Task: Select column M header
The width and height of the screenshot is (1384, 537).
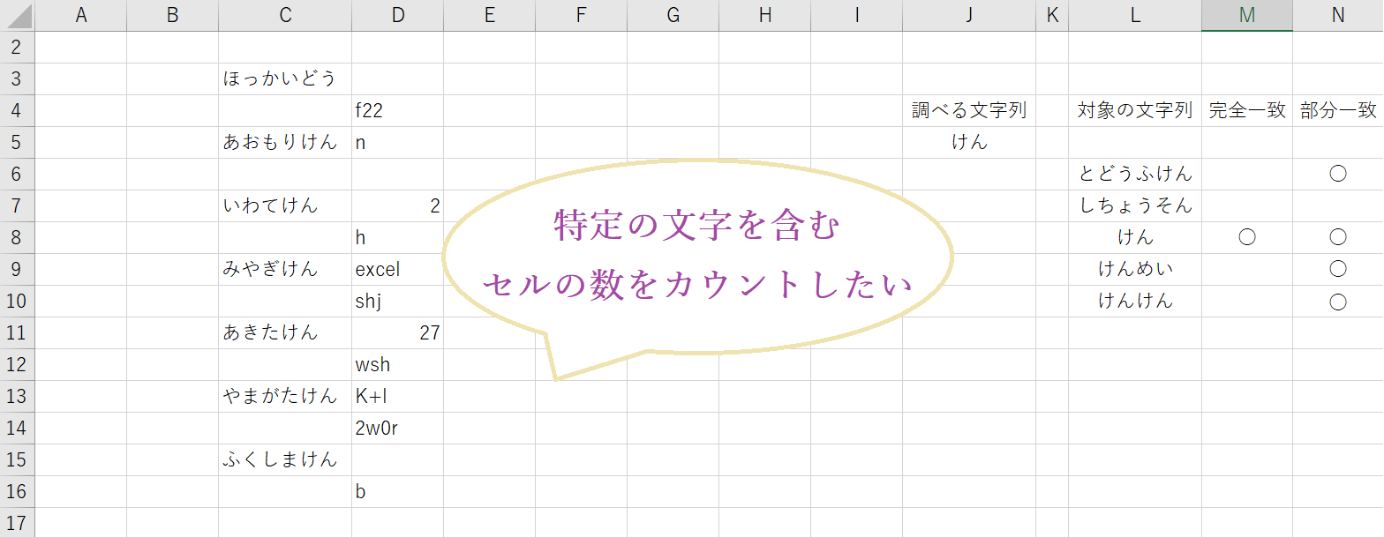Action: (1246, 15)
